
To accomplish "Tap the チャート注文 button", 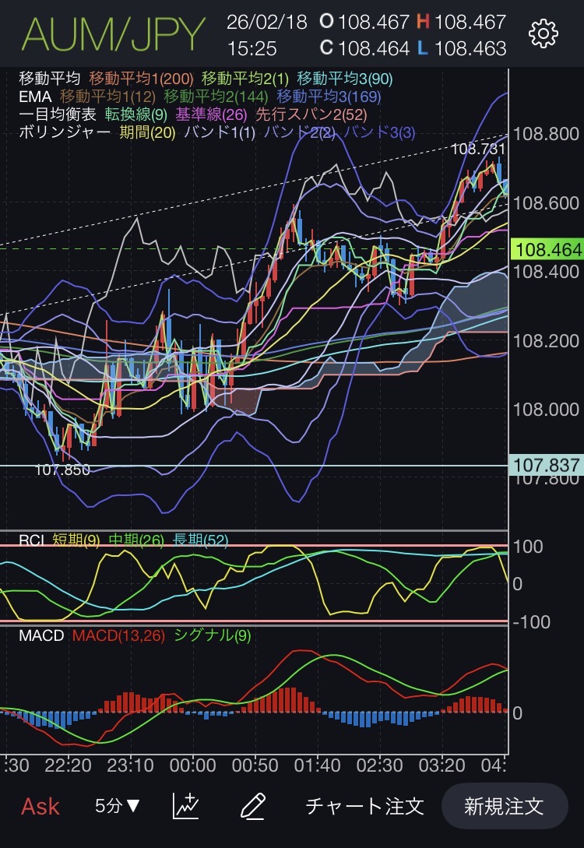I will pos(364,807).
